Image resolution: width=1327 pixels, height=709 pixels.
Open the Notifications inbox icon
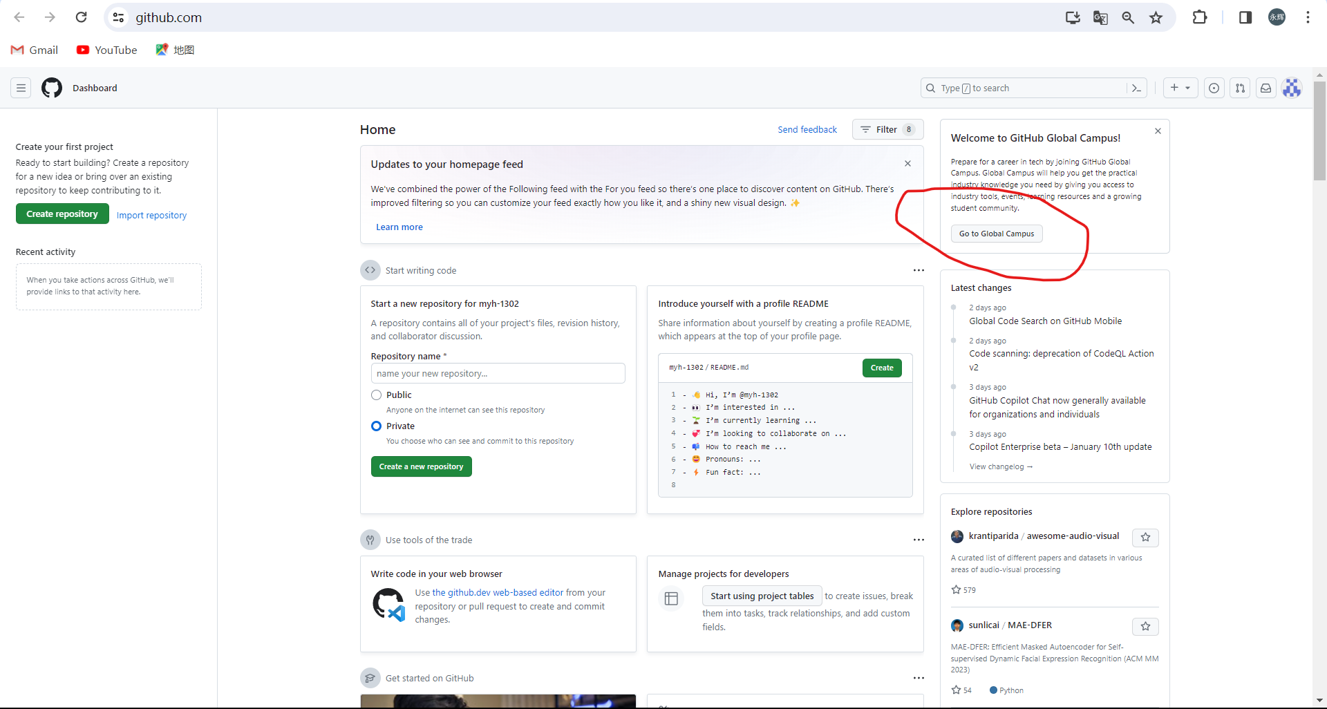(x=1265, y=88)
